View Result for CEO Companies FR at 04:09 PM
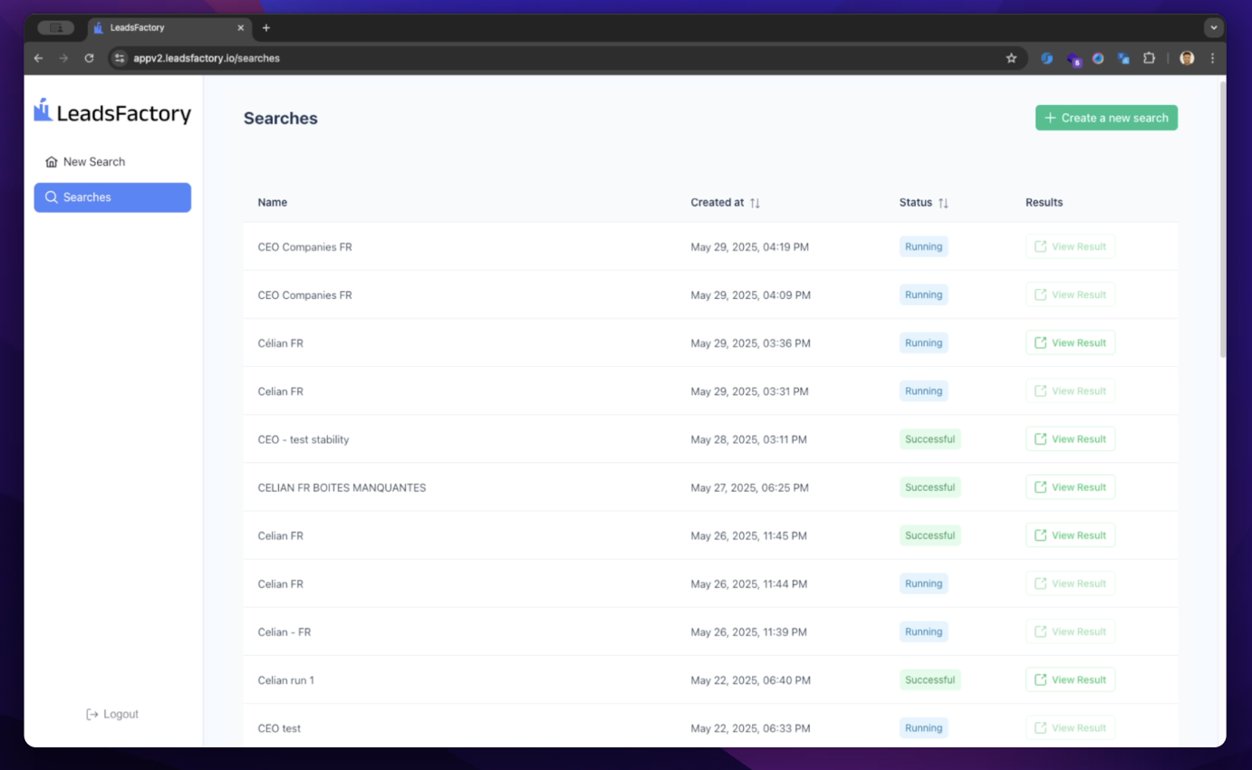The height and width of the screenshot is (770, 1252). tap(1070, 294)
